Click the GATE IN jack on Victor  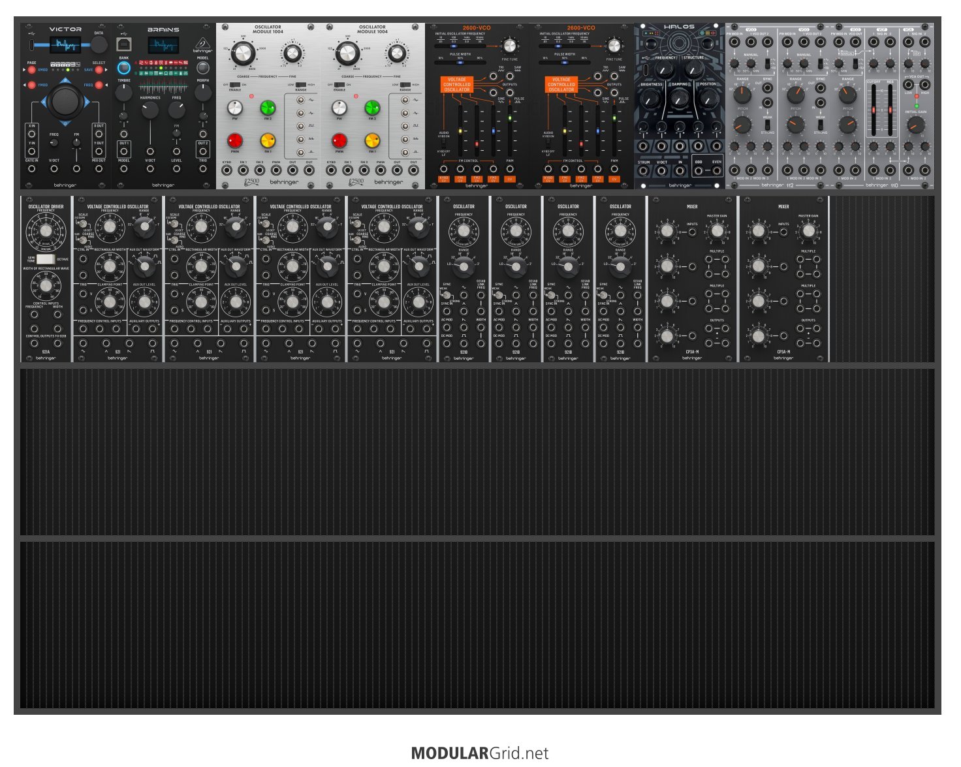[31, 169]
